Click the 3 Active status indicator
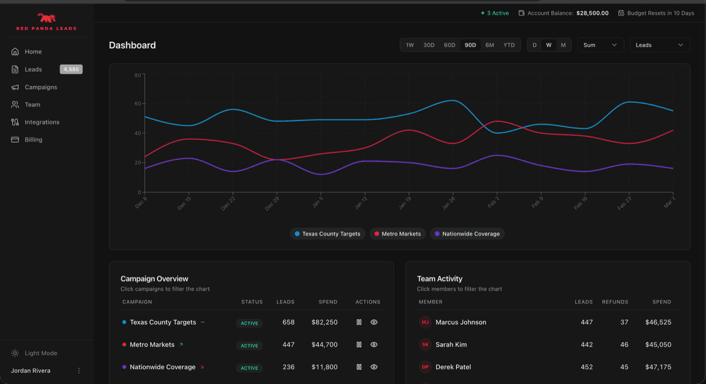This screenshot has height=384, width=706. point(495,12)
